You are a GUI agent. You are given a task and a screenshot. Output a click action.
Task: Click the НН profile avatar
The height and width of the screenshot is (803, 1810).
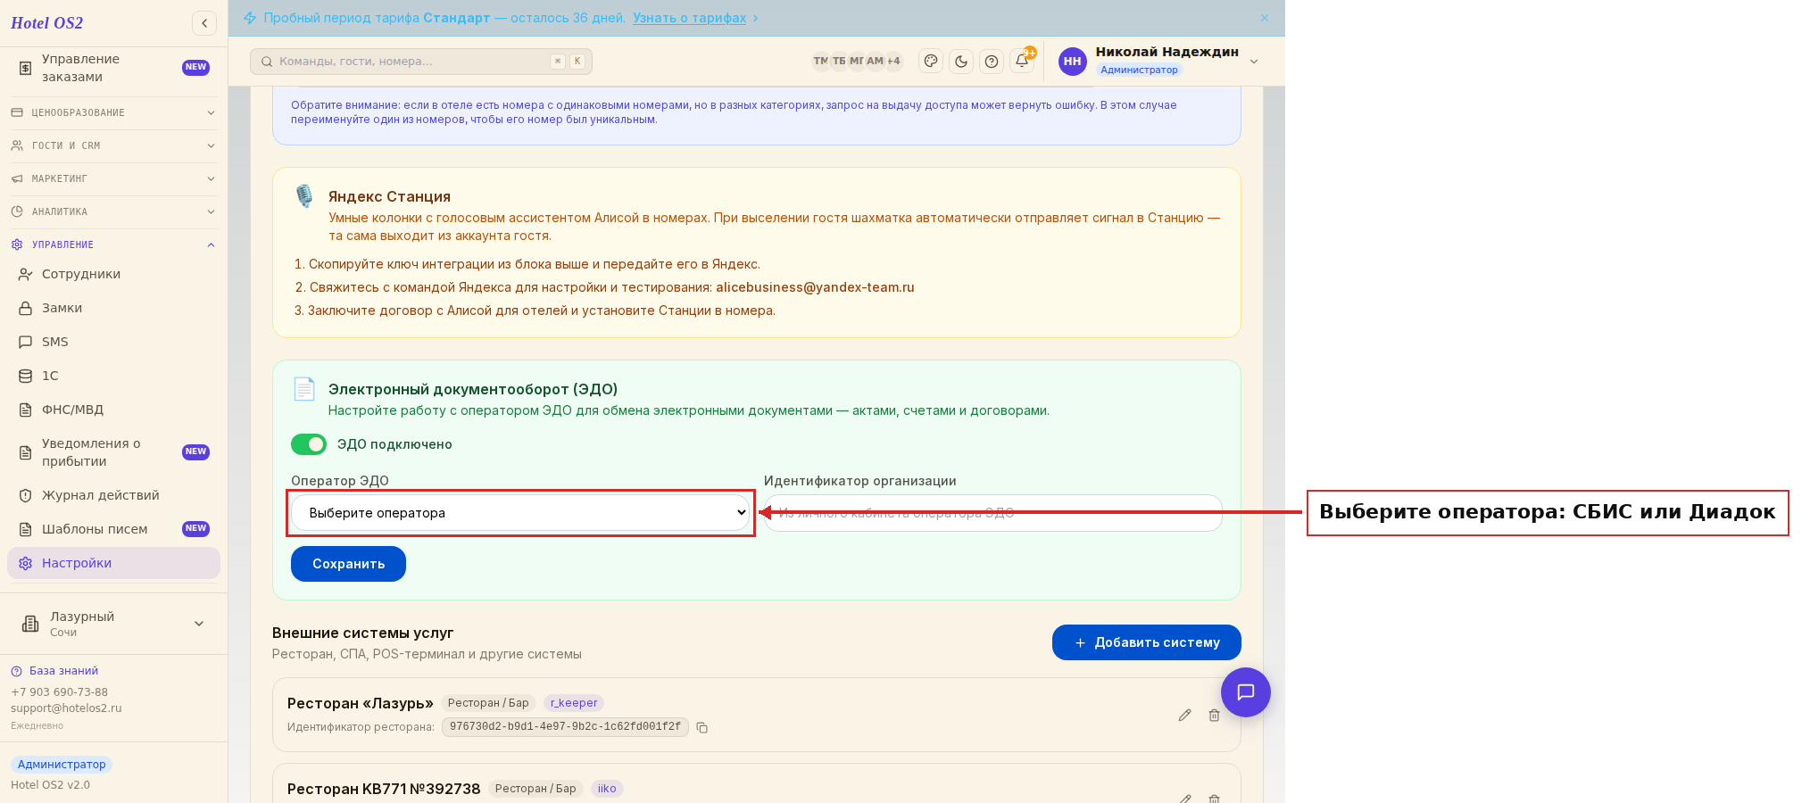[x=1072, y=62]
